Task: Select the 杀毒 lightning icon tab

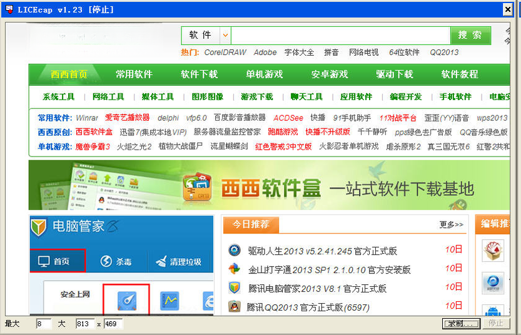Action: pos(116,262)
